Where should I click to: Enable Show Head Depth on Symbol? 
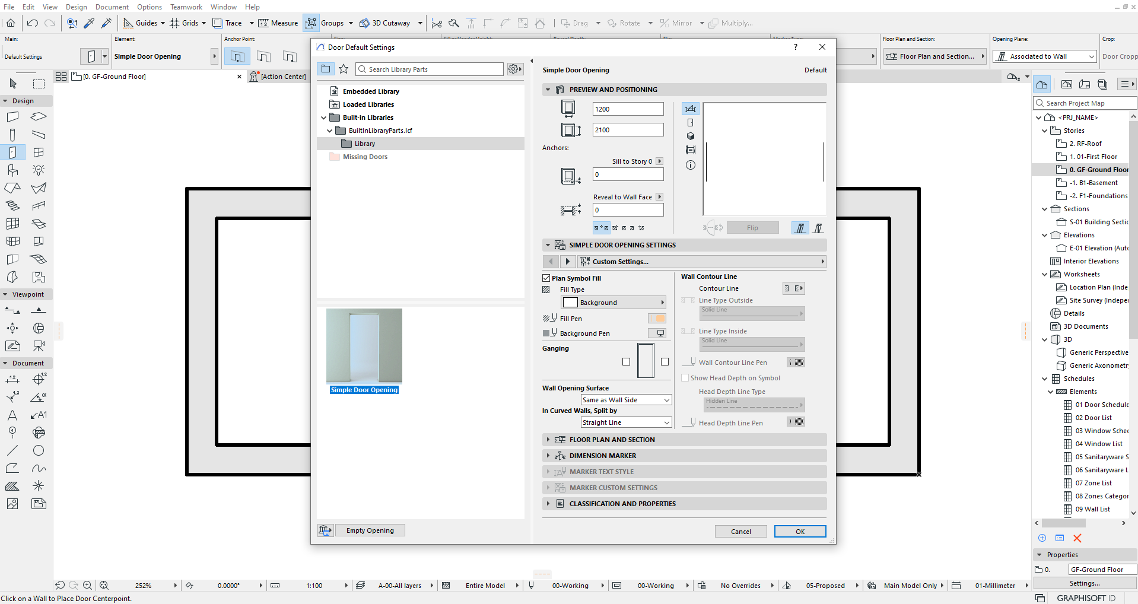coord(685,378)
